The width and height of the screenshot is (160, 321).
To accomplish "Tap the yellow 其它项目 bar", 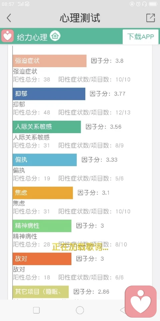I will pyautogui.click(x=41, y=292).
